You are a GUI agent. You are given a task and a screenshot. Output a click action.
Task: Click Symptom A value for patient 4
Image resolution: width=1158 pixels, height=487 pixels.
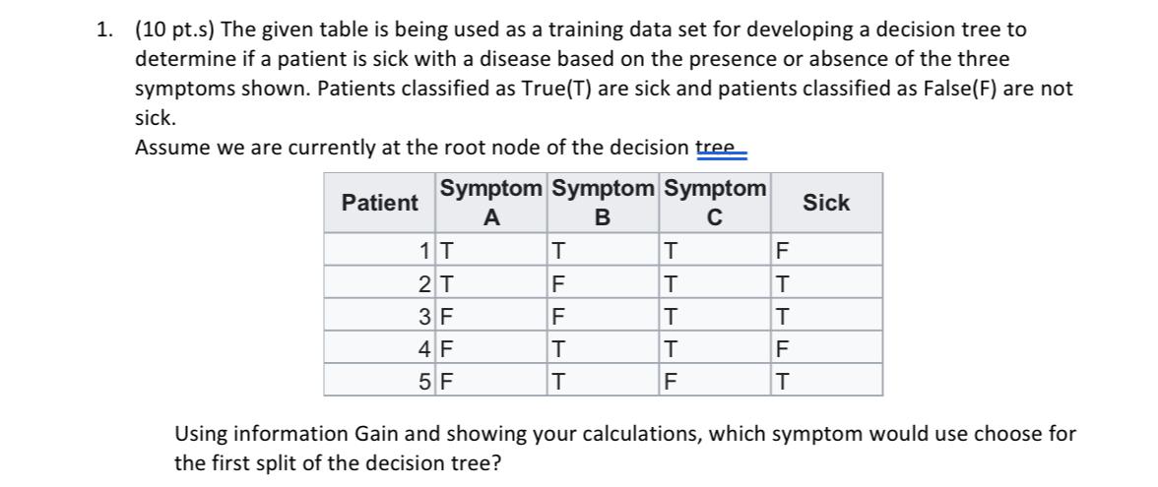click(491, 347)
